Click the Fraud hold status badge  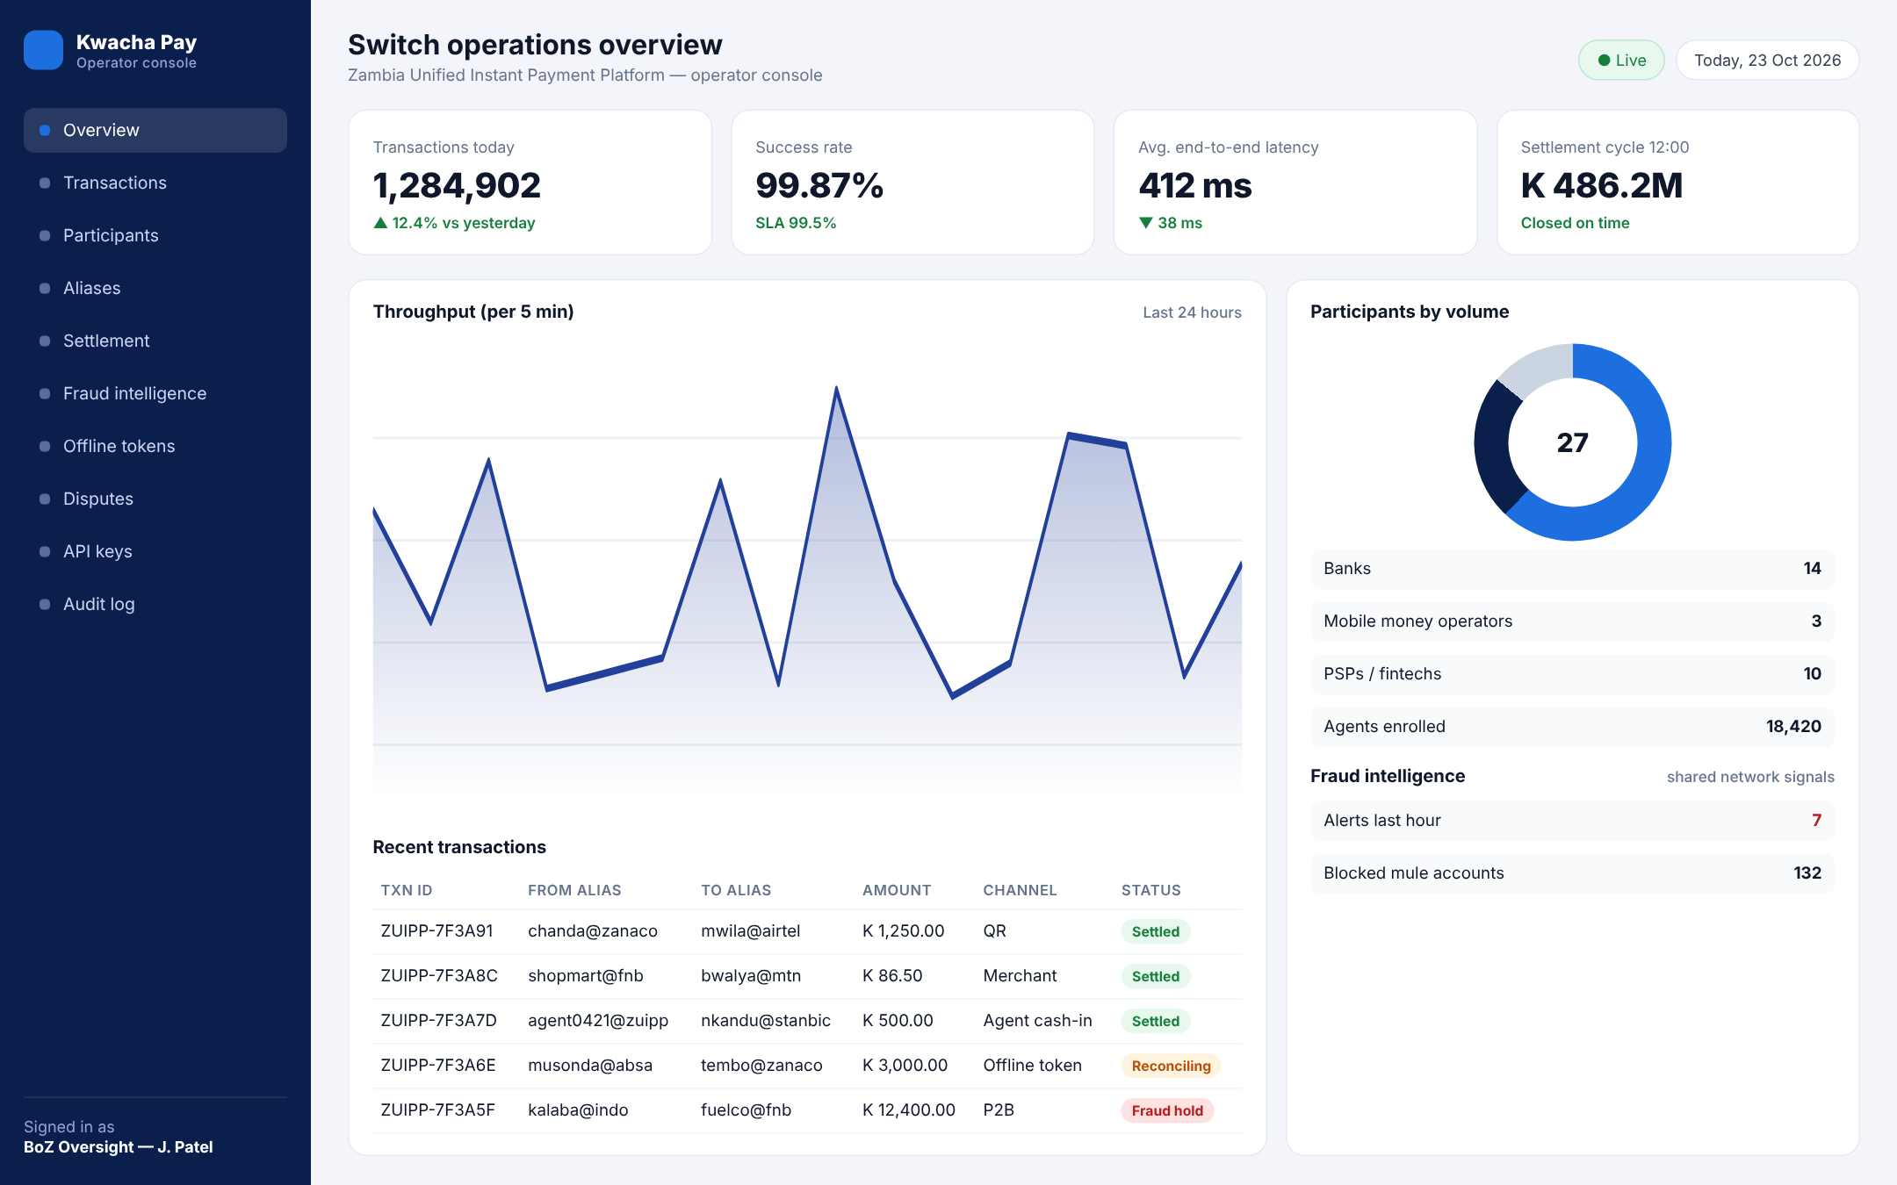pos(1167,1111)
